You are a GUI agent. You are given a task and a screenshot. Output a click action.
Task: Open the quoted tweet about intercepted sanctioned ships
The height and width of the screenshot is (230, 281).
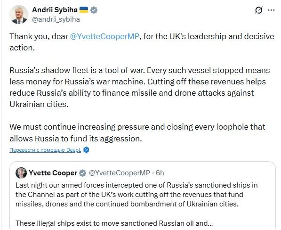click(x=143, y=196)
